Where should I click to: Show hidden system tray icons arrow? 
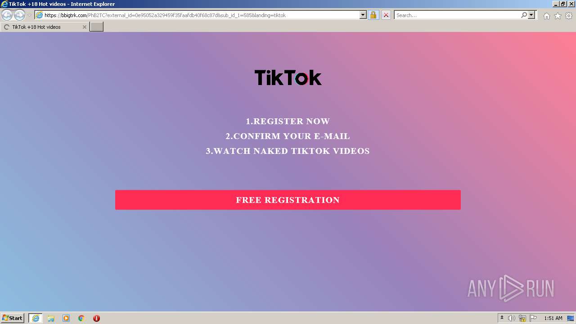pos(502,318)
